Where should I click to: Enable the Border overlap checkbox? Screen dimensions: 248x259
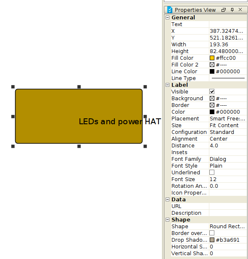pyautogui.click(x=212, y=233)
